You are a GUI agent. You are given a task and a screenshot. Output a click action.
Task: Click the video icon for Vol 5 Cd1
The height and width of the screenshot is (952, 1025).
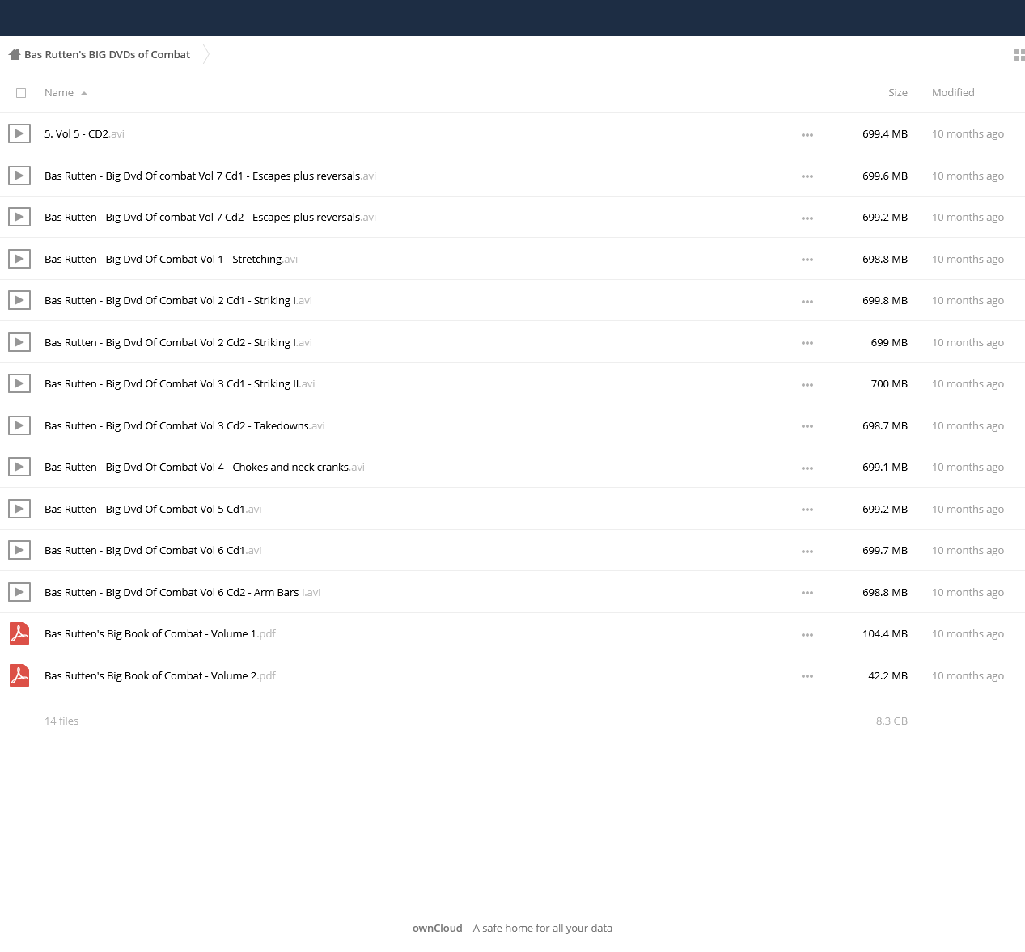pos(19,509)
